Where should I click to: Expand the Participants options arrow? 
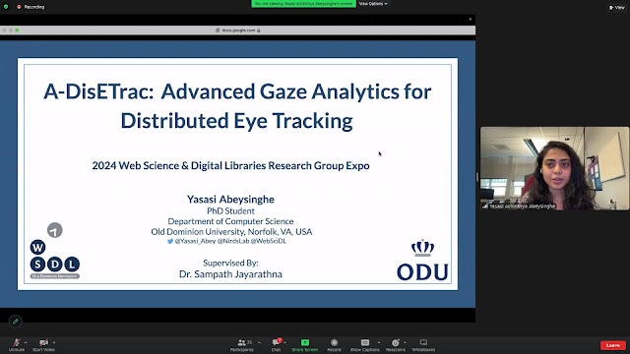pos(259,342)
